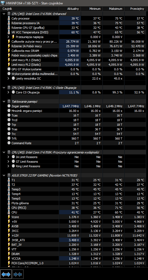Expand Limity mnożnika OC row
148x280 pixels.
tap(8, 78)
